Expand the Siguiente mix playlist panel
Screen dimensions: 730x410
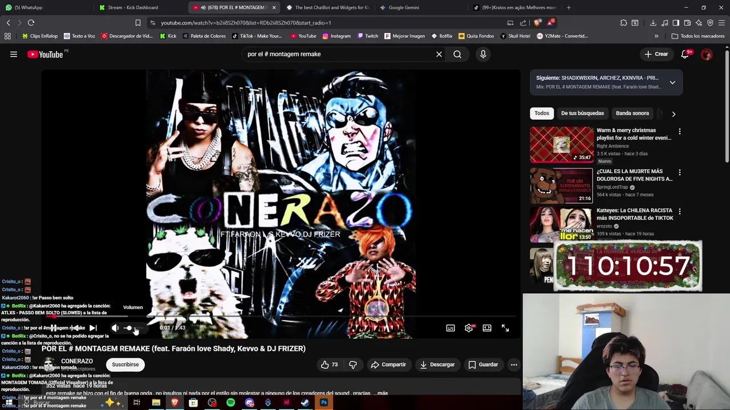pos(672,83)
